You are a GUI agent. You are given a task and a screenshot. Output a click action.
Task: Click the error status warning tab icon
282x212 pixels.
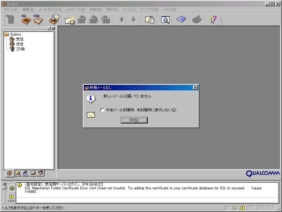tap(11, 196)
